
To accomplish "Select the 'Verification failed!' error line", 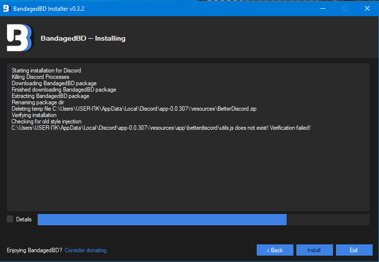I will [x=161, y=128].
